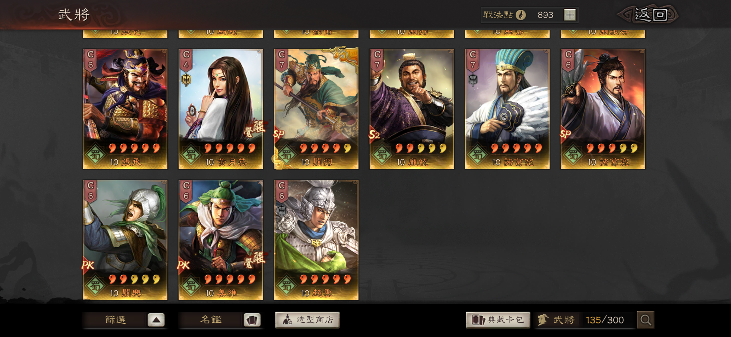
Task: Open the magnifier search icon at bottom right
Action: (645, 320)
